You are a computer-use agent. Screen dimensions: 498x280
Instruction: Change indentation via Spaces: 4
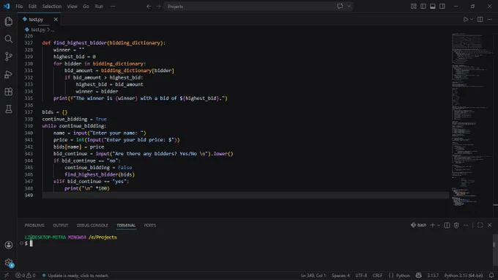pyautogui.click(x=341, y=275)
